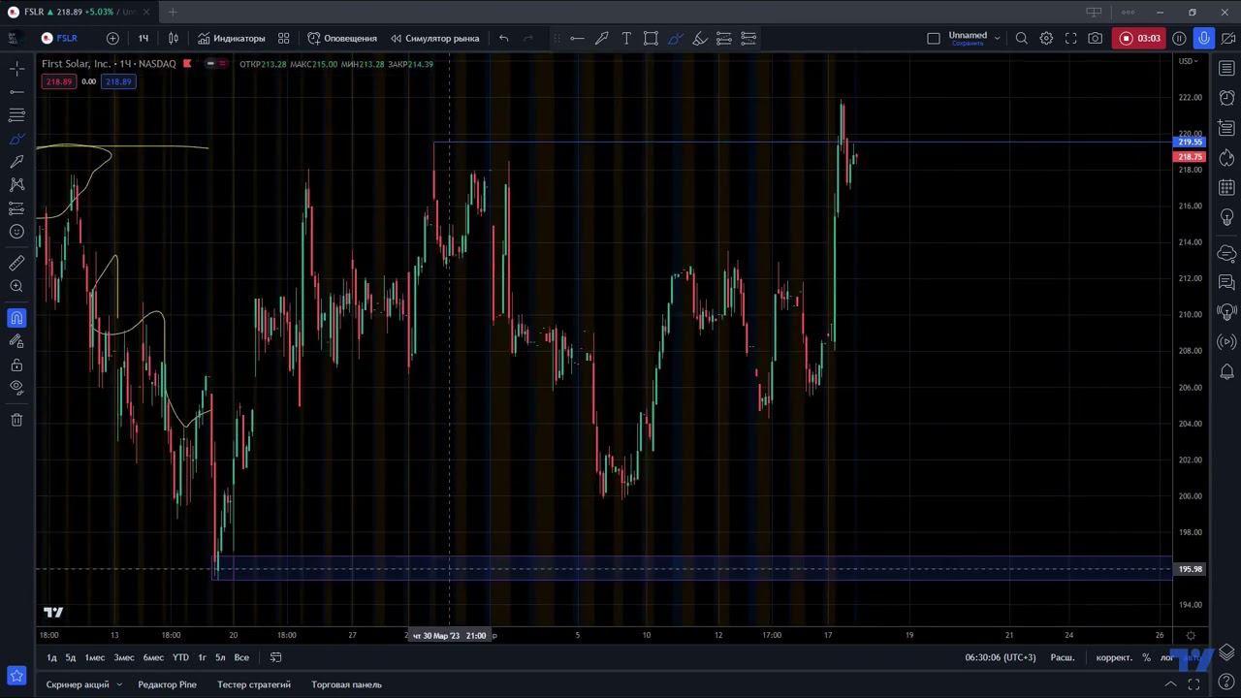Open ideas lightbulb panel
Viewport: 1241px width, 698px height.
click(x=1226, y=217)
